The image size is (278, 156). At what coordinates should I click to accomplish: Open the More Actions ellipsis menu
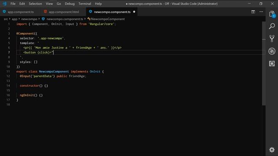click(261, 12)
